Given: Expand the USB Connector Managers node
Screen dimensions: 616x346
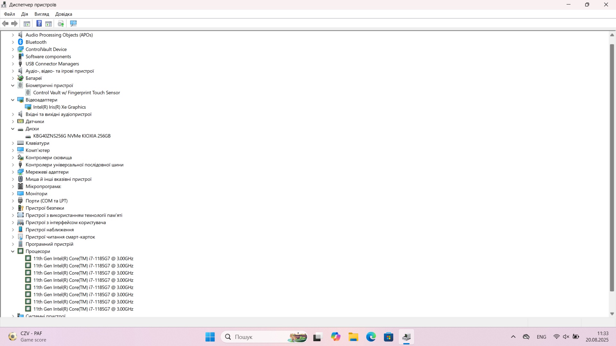Looking at the screenshot, I should [x=13, y=64].
